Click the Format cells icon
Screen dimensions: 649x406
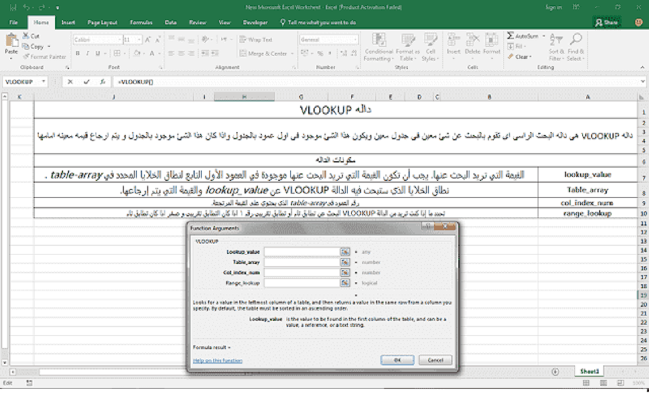(492, 40)
